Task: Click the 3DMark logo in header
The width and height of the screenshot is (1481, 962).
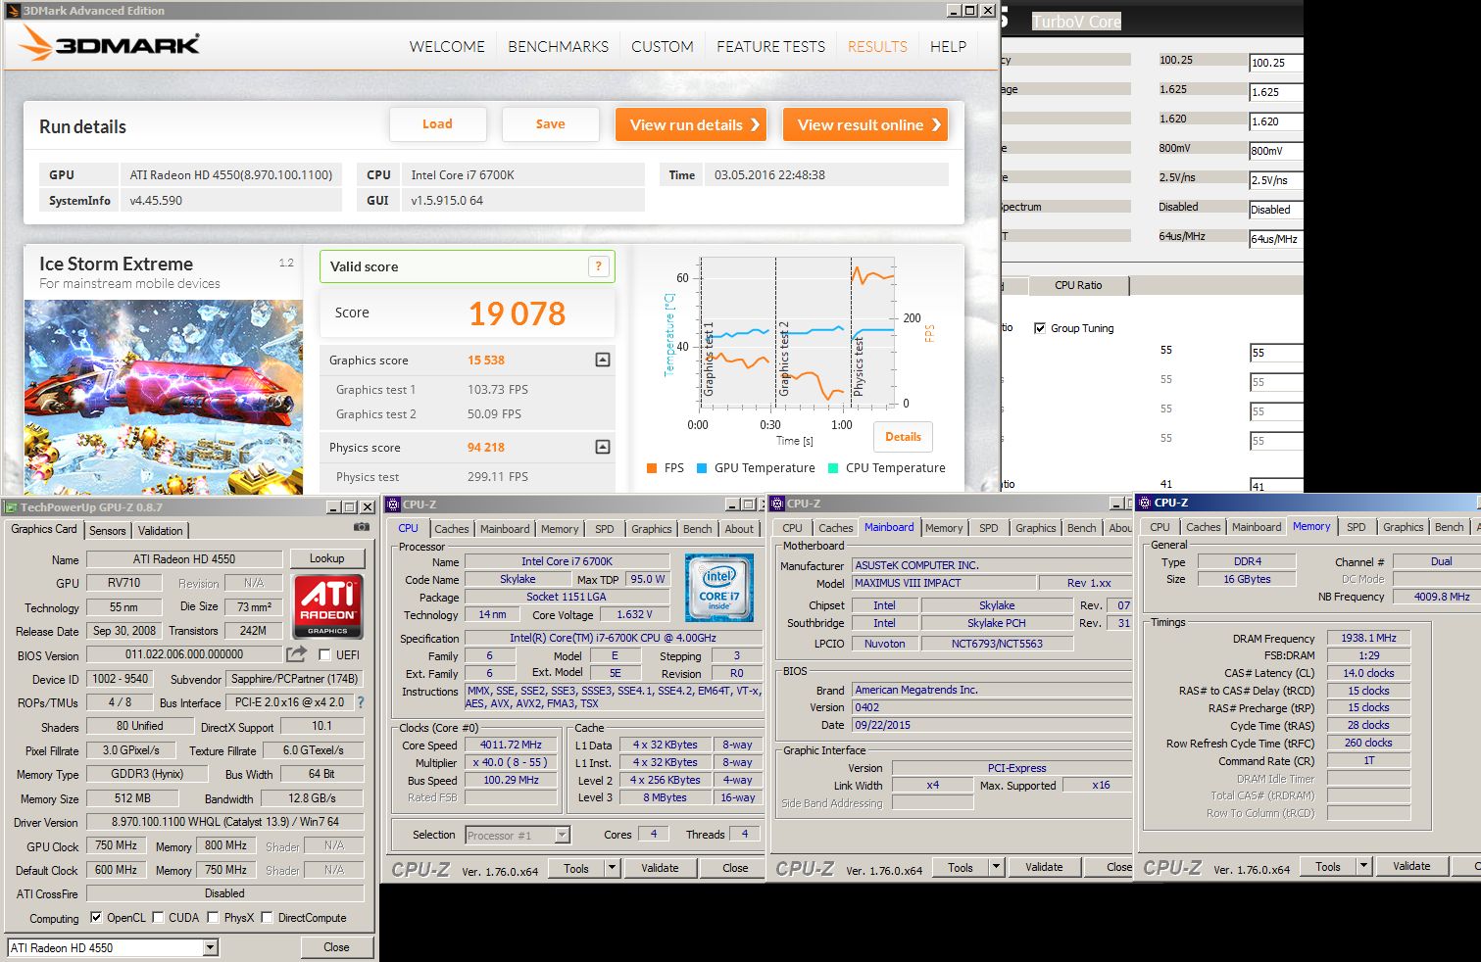Action: pyautogui.click(x=109, y=44)
